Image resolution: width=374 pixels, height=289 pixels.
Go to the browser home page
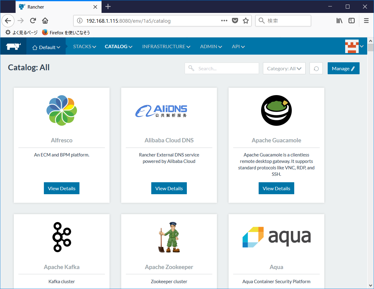[45, 21]
